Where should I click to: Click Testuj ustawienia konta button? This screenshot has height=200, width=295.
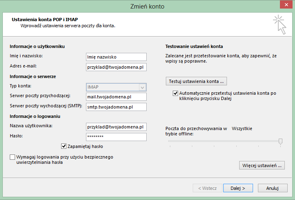[196, 81]
